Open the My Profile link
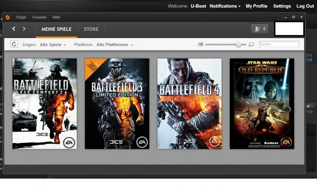 point(256,6)
